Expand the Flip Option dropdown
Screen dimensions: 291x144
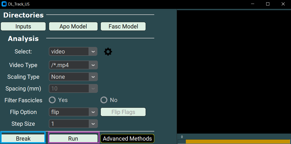pos(73,112)
